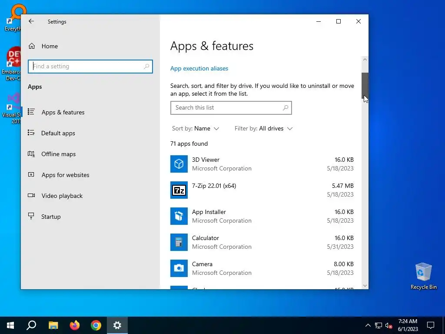The image size is (445, 334).
Task: Focus the Find a setting field
Action: tap(90, 67)
